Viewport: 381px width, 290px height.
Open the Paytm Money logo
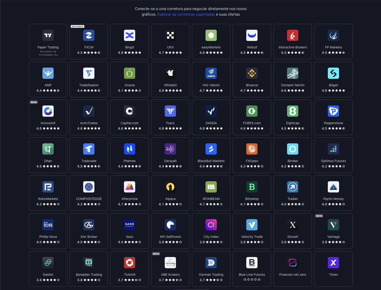tap(333, 187)
